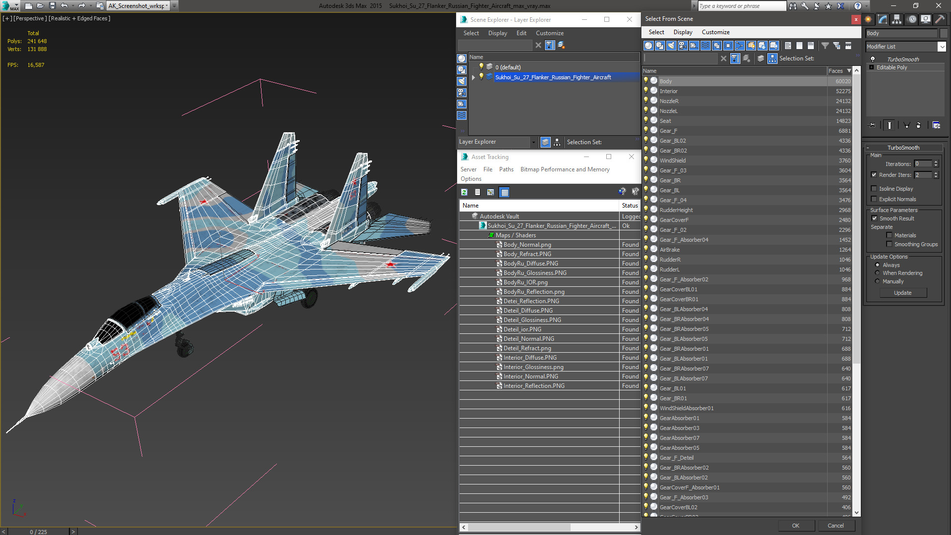Toggle Display Bone objects filter icon
Image resolution: width=951 pixels, height=535 pixels.
pos(740,46)
